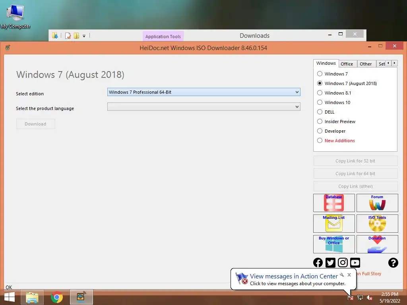The width and height of the screenshot is (407, 305).
Task: Maximize the Downloads window
Action: [341, 34]
